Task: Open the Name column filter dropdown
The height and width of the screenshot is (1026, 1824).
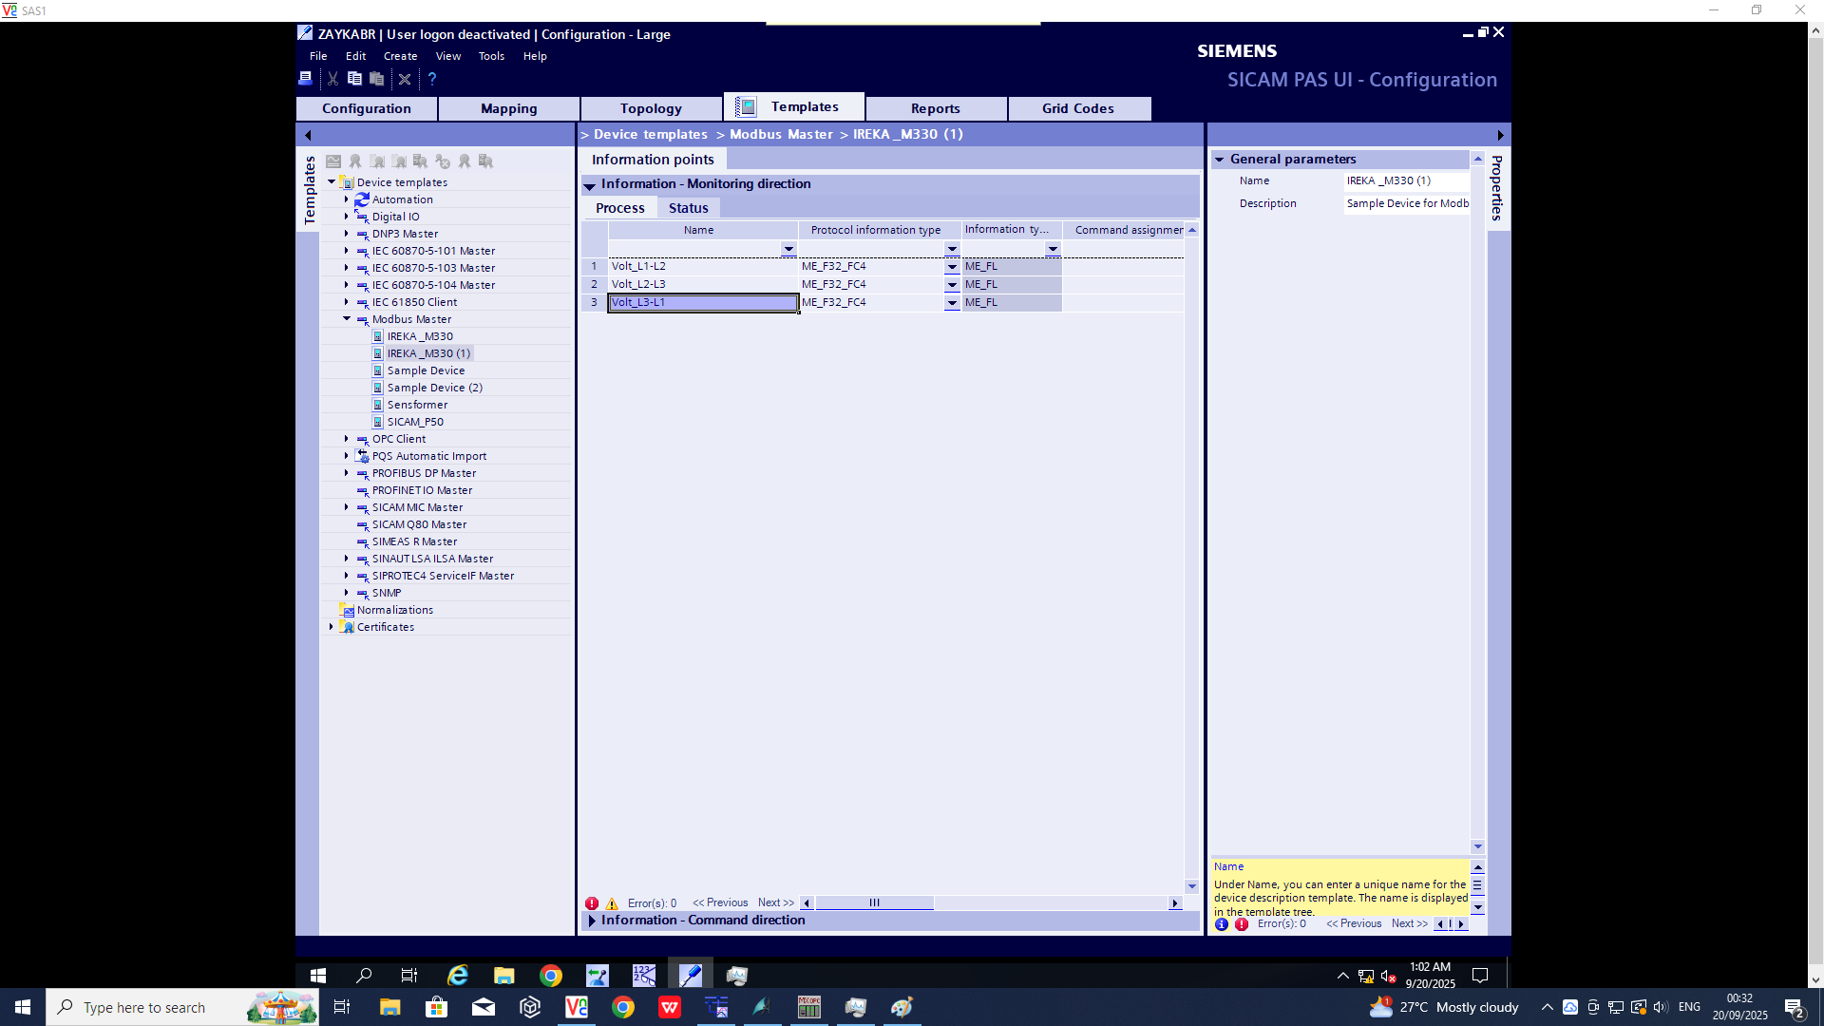Action: [788, 249]
